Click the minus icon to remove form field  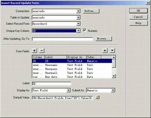coord(42,51)
